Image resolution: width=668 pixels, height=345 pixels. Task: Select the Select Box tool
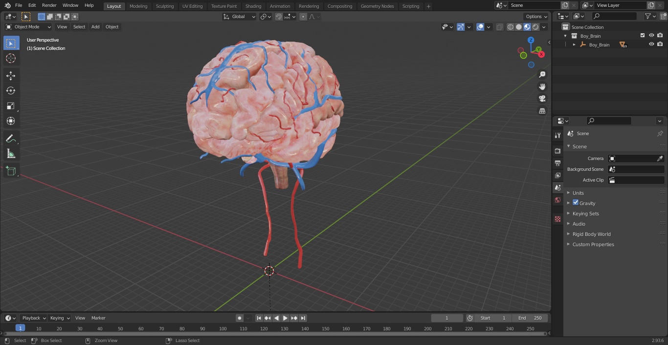point(11,43)
